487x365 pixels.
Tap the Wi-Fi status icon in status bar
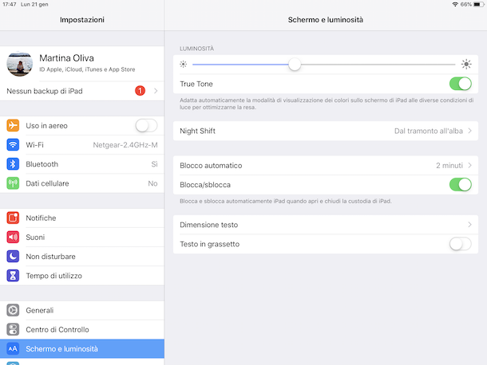(455, 4)
